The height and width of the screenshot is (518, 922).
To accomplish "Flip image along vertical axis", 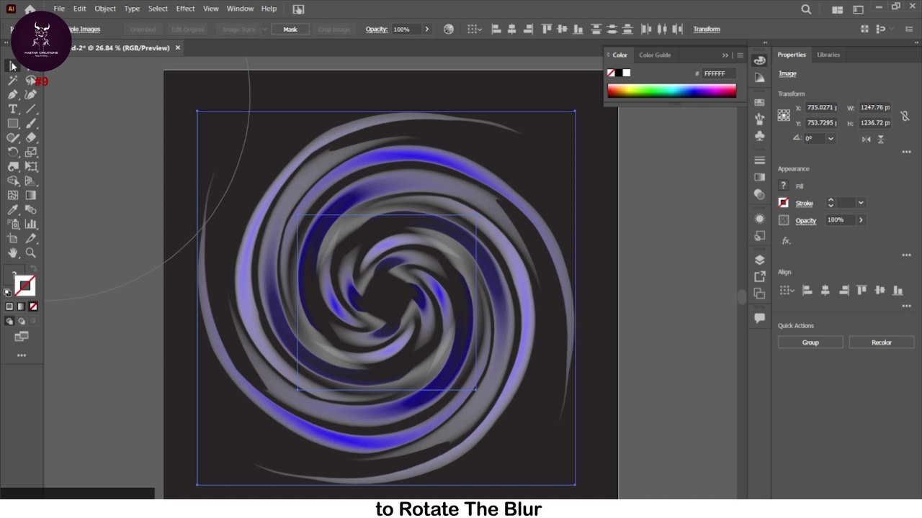I will tap(880, 139).
